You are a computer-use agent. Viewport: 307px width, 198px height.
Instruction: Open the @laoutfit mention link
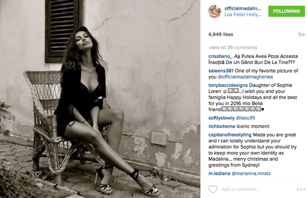246,118
